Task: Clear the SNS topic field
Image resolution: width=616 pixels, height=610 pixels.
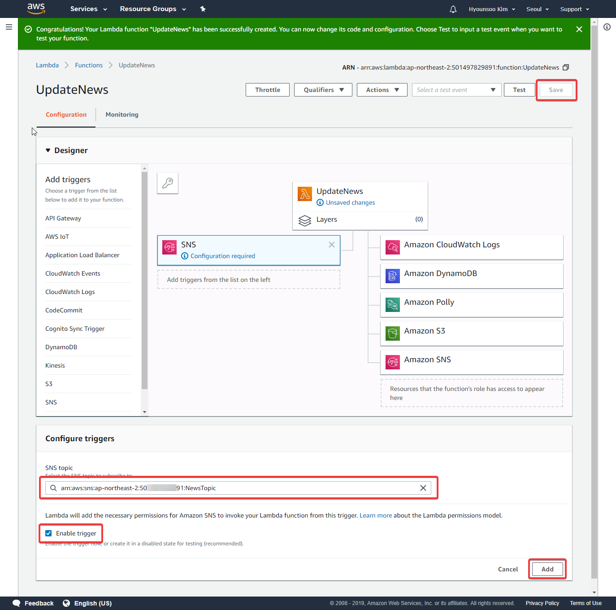Action: (423, 488)
